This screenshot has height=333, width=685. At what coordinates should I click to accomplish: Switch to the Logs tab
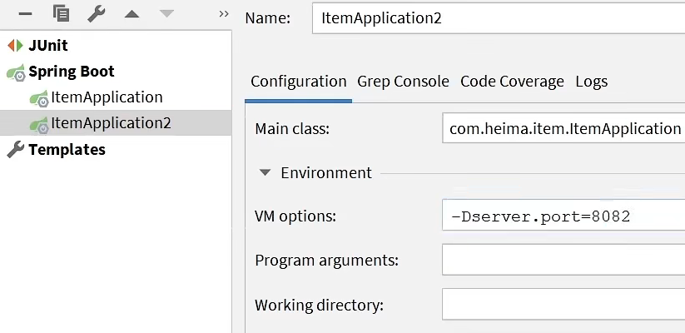coord(591,82)
